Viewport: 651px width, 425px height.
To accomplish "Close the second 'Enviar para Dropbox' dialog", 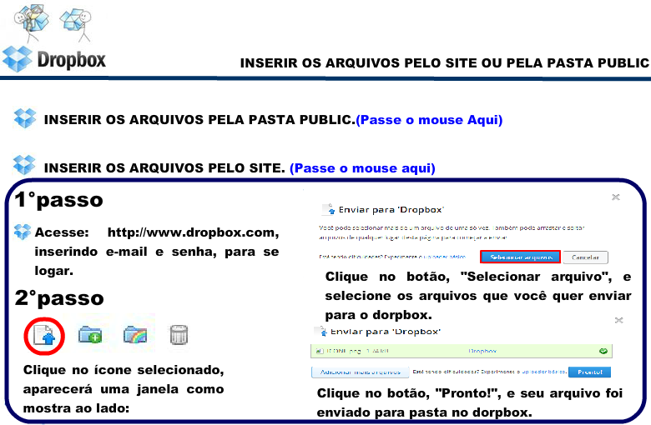I will (618, 320).
